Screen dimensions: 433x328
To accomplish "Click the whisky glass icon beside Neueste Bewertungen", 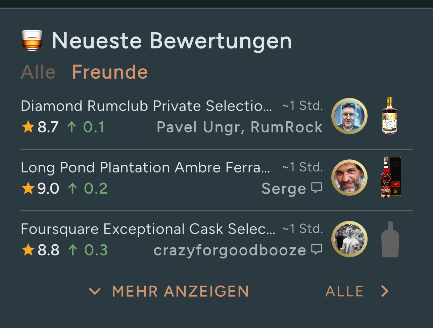I will click(32, 41).
